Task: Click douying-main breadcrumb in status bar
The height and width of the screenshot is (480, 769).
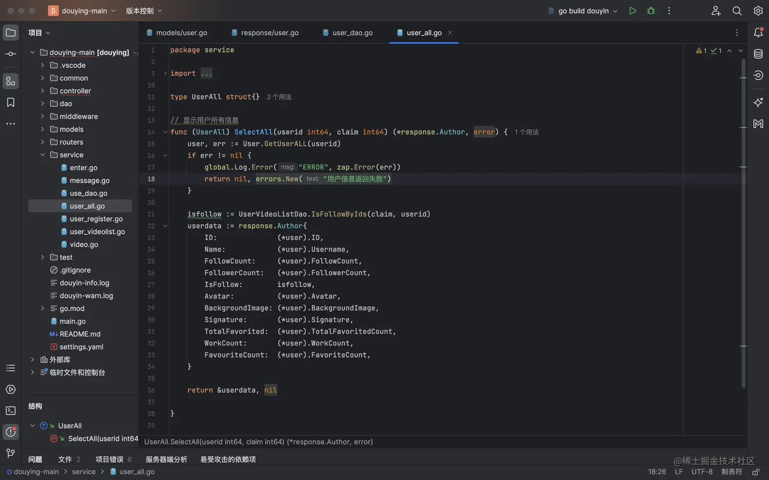Action: pyautogui.click(x=33, y=472)
